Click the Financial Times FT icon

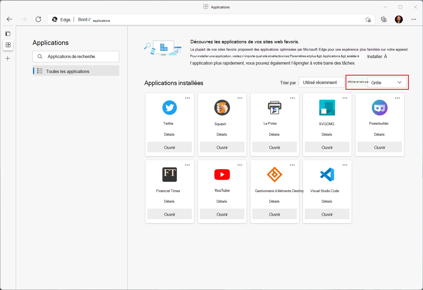click(170, 175)
